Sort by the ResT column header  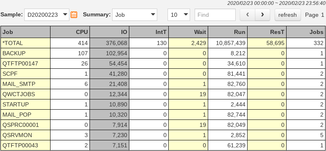(x=267, y=32)
